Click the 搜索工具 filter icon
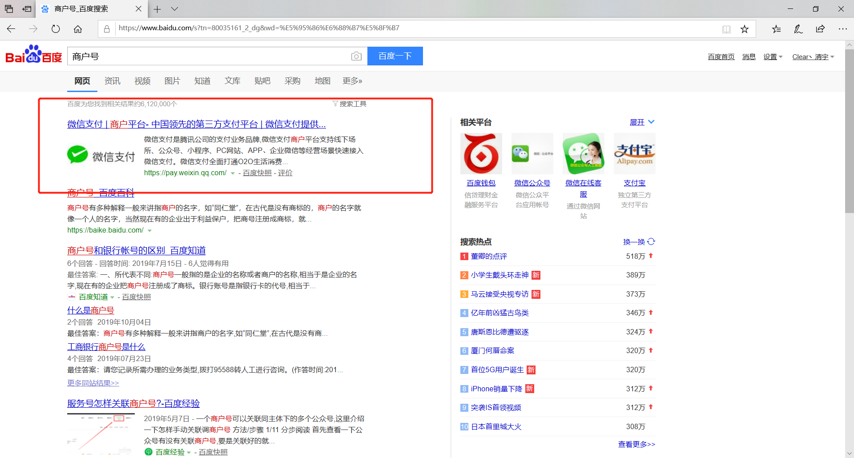Screen dimensions: 854x458 tap(335, 104)
